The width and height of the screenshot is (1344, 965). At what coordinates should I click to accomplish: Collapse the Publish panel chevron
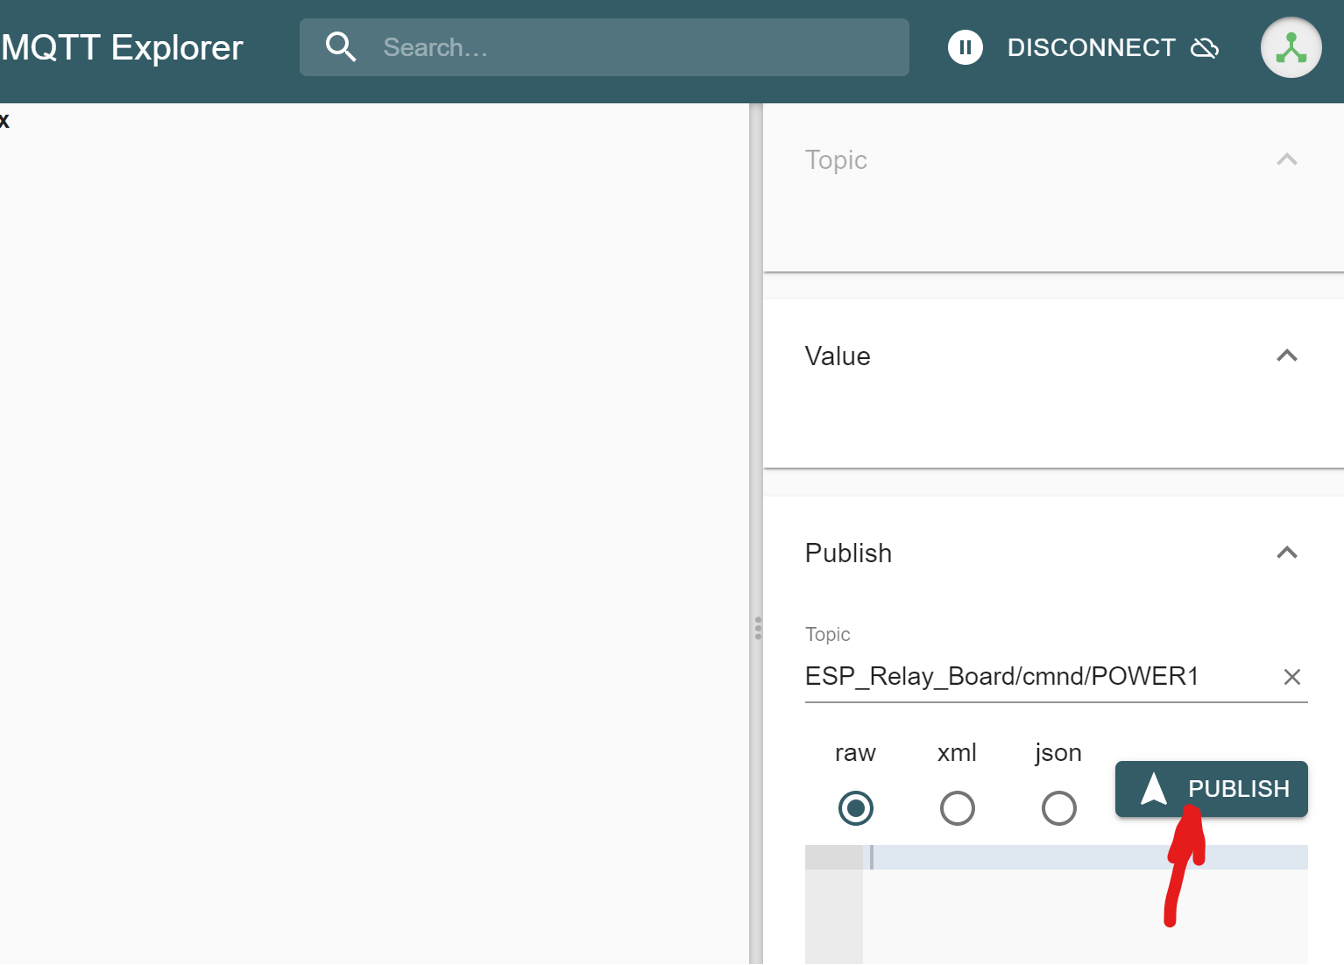pyautogui.click(x=1286, y=553)
